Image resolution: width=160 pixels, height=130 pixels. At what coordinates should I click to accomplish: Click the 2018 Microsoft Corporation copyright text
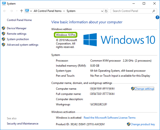point(66,44)
